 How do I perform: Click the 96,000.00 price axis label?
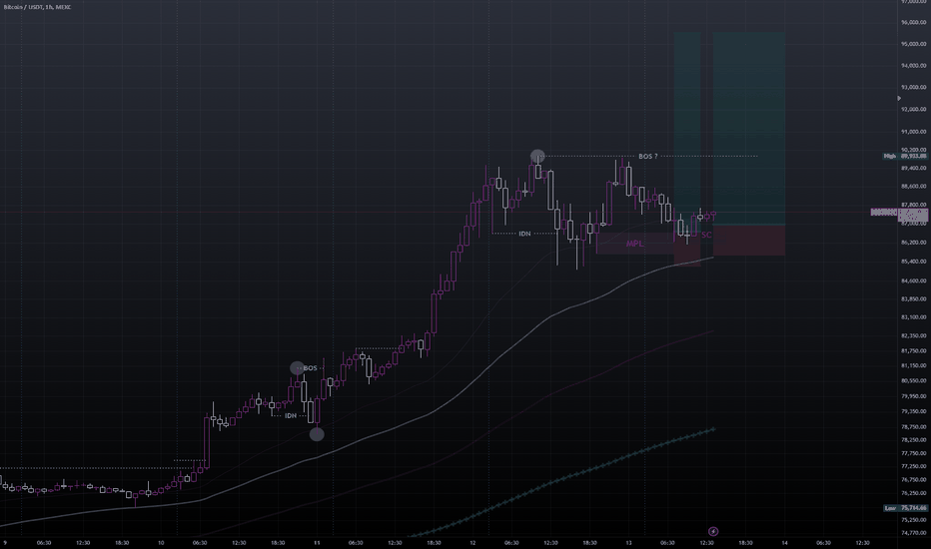[913, 22]
